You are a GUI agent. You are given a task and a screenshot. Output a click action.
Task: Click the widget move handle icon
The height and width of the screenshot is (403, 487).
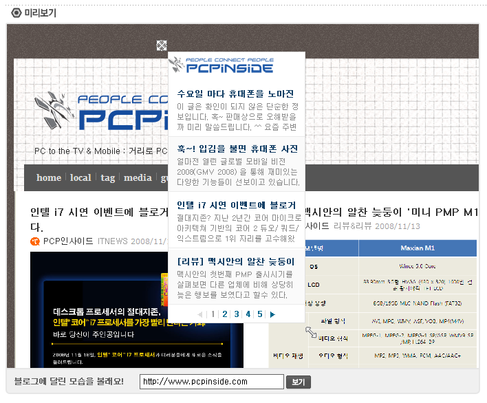162,45
